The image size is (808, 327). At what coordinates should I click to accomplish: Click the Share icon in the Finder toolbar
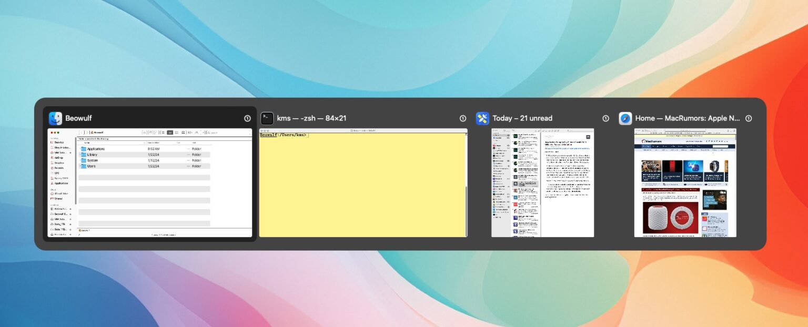pyautogui.click(x=196, y=132)
